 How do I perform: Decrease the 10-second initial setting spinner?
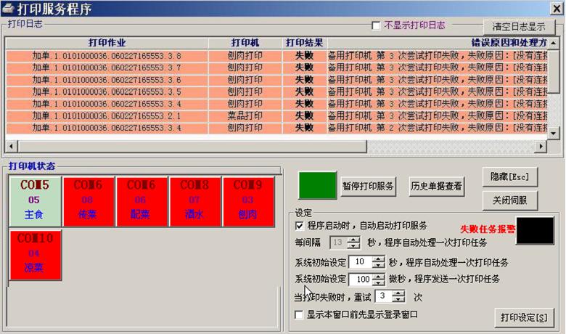378,266
